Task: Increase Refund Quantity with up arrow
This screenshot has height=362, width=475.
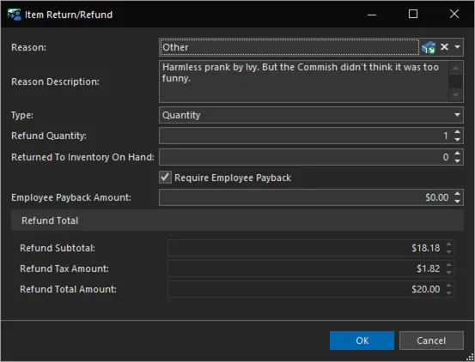Action: 457,132
